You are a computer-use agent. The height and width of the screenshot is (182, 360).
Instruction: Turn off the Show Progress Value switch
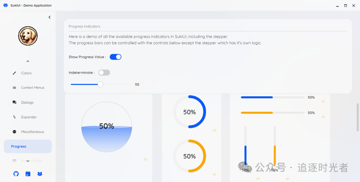[115, 57]
